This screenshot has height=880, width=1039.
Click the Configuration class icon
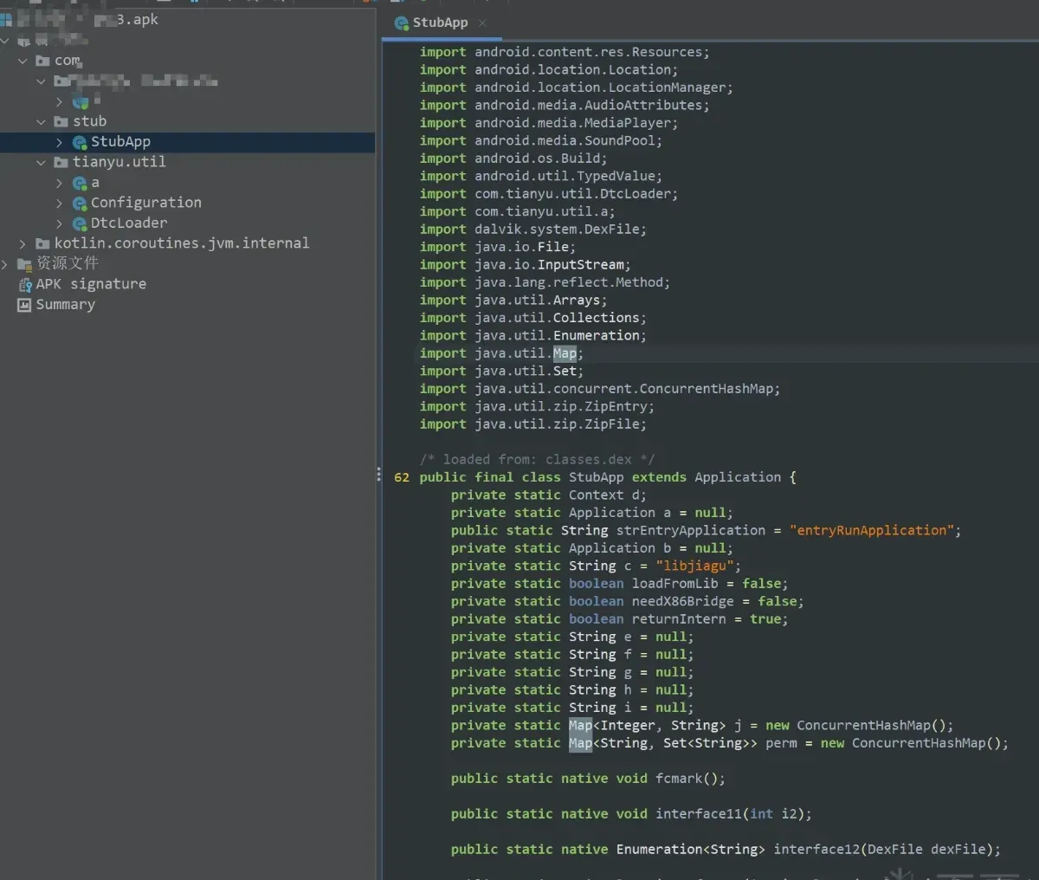coord(80,204)
